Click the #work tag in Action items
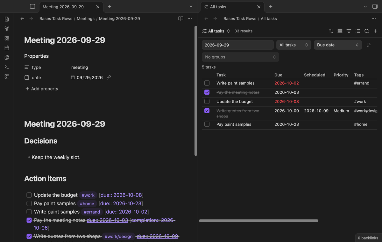This screenshot has height=242, width=382. click(x=88, y=195)
